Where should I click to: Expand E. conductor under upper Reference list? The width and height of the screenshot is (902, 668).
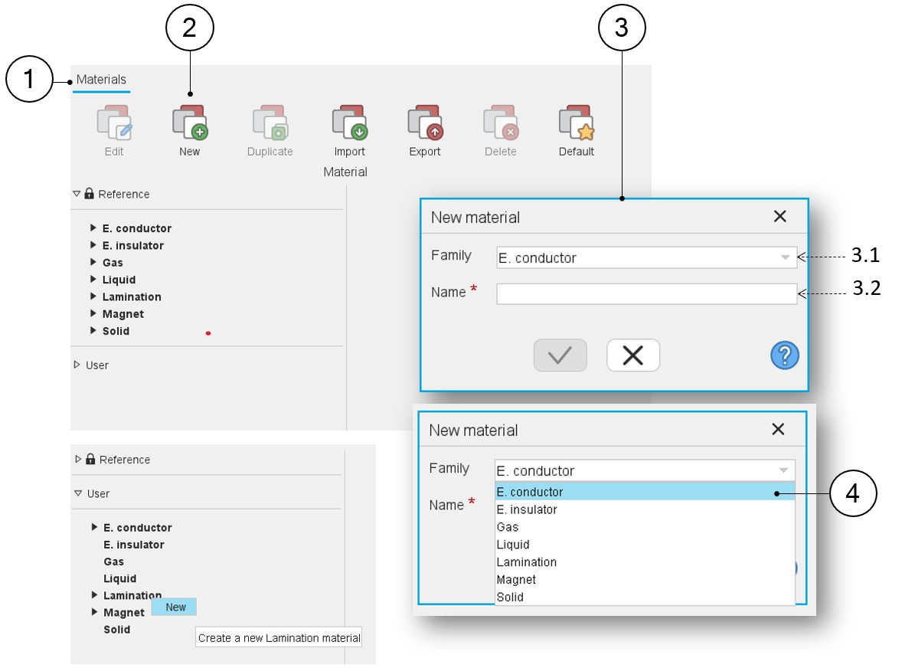pos(93,228)
